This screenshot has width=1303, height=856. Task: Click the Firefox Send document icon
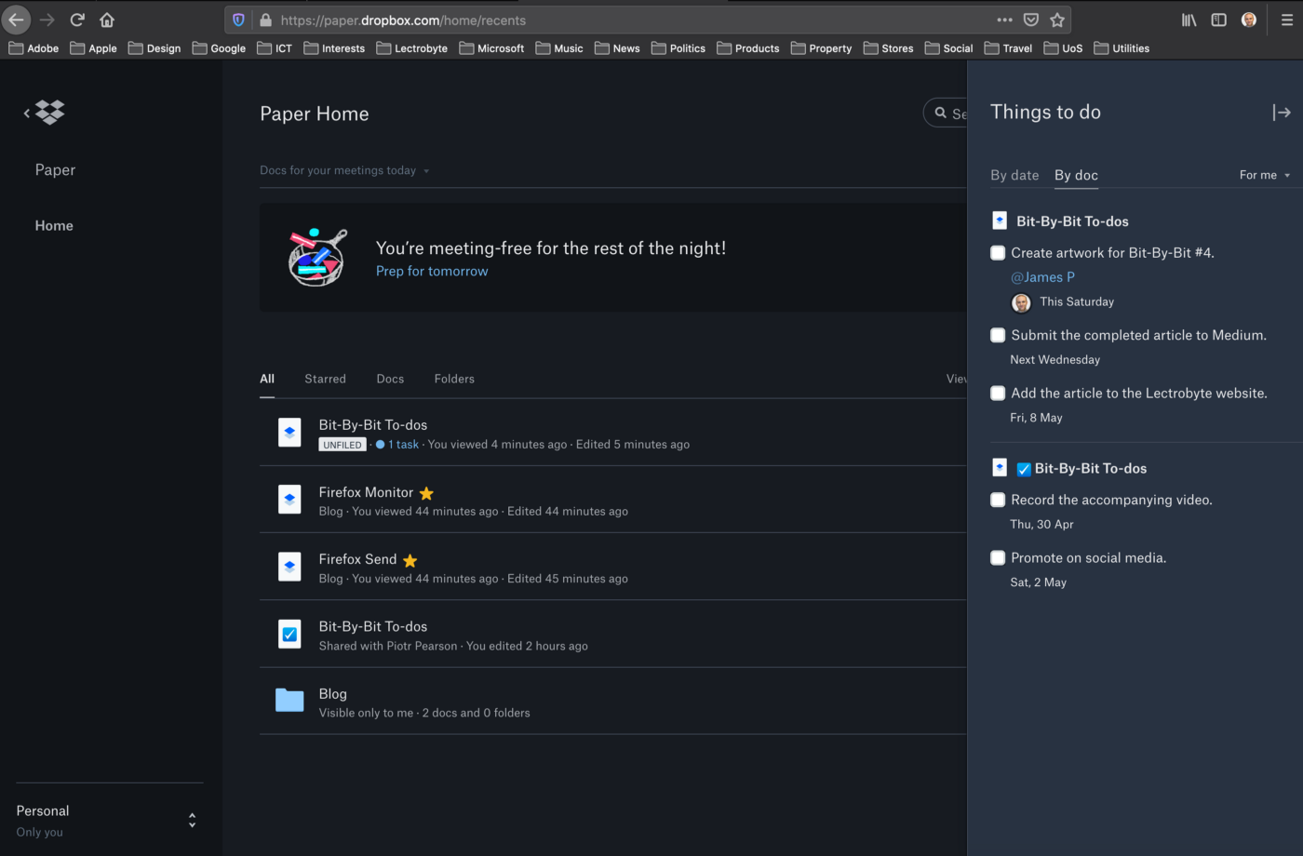(289, 567)
